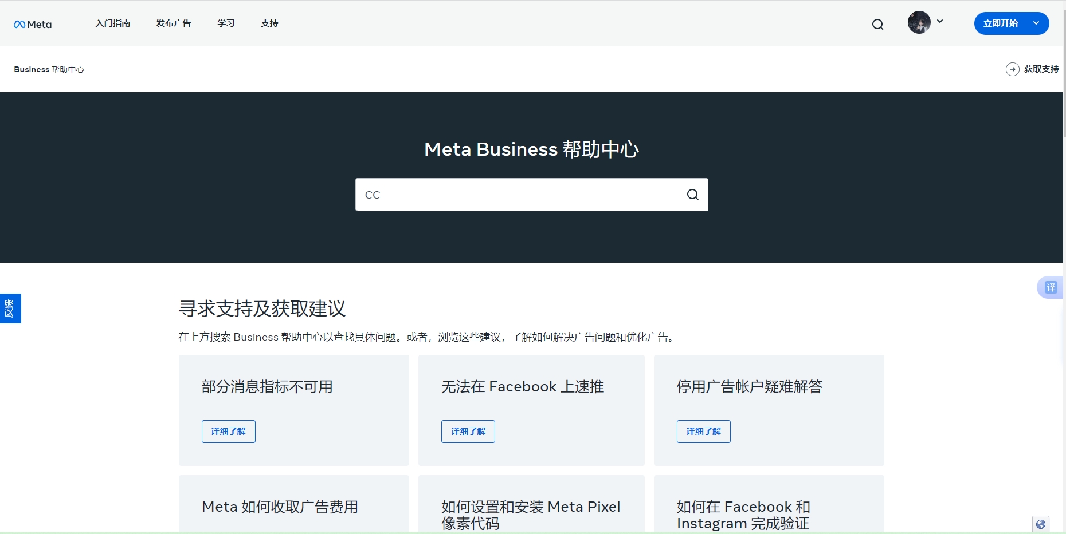Open the Meta 如何收取广告费用 card

pyautogui.click(x=294, y=504)
